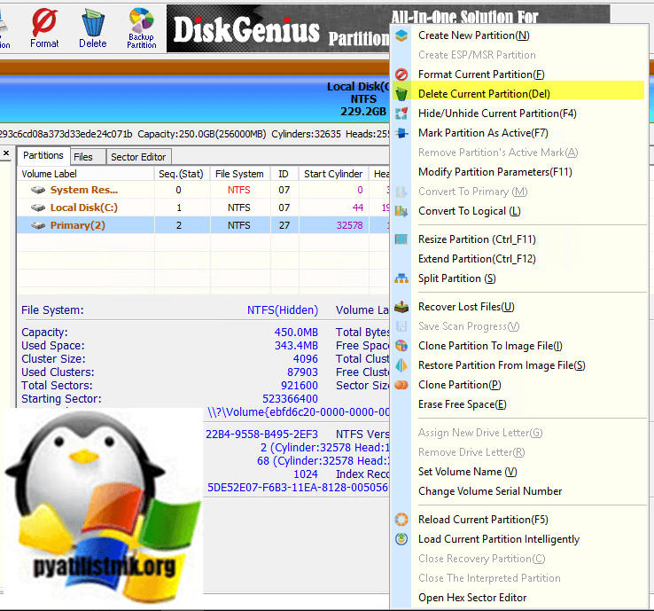The height and width of the screenshot is (611, 654).
Task: Click Capacity value 450.0MB
Action: pos(296,333)
